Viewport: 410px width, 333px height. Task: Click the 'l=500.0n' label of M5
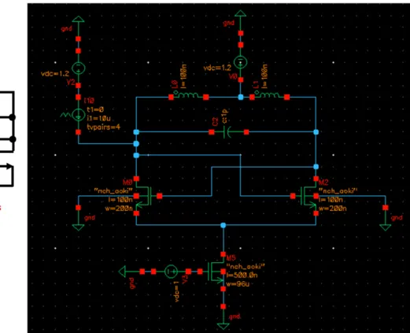(x=242, y=275)
